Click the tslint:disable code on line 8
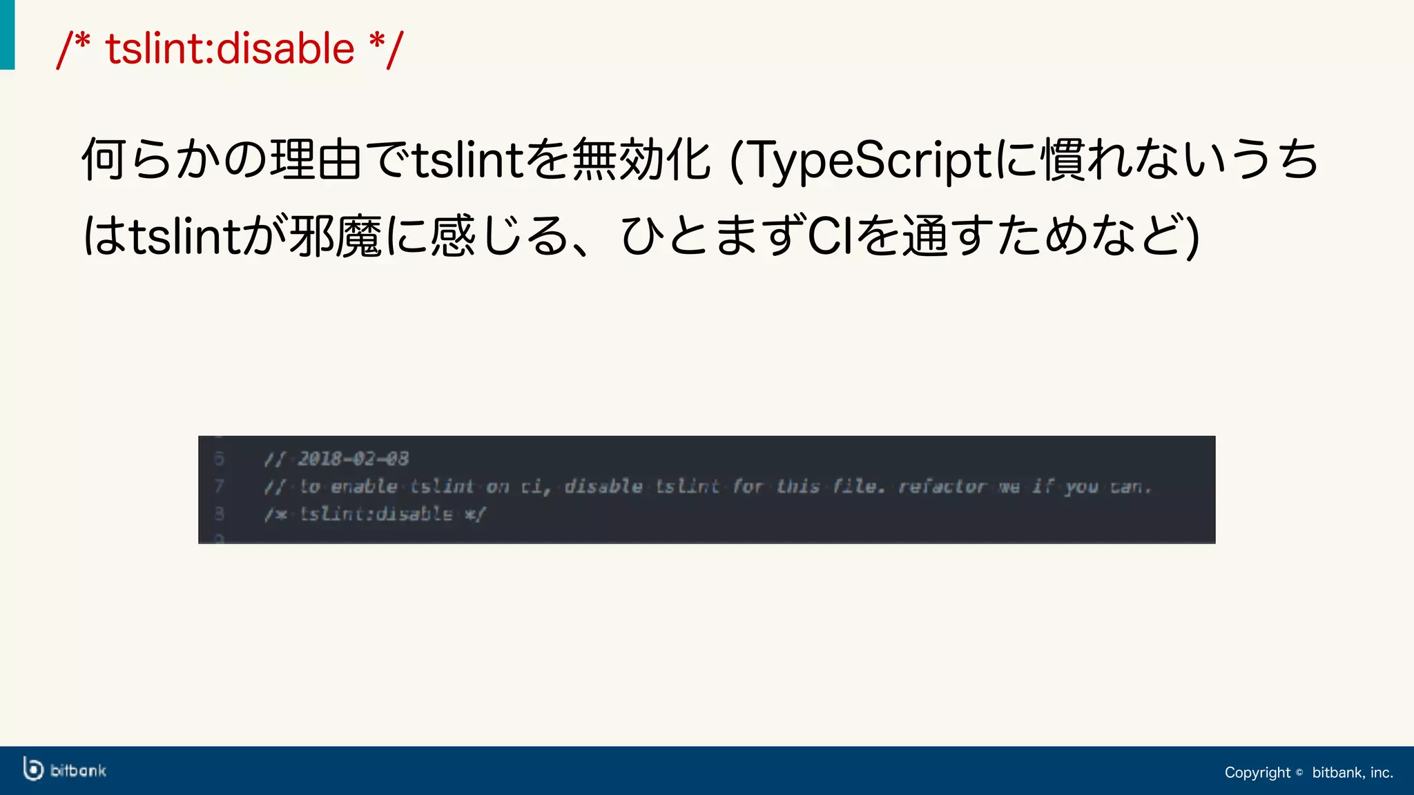Viewport: 1414px width, 795px height. [x=376, y=514]
